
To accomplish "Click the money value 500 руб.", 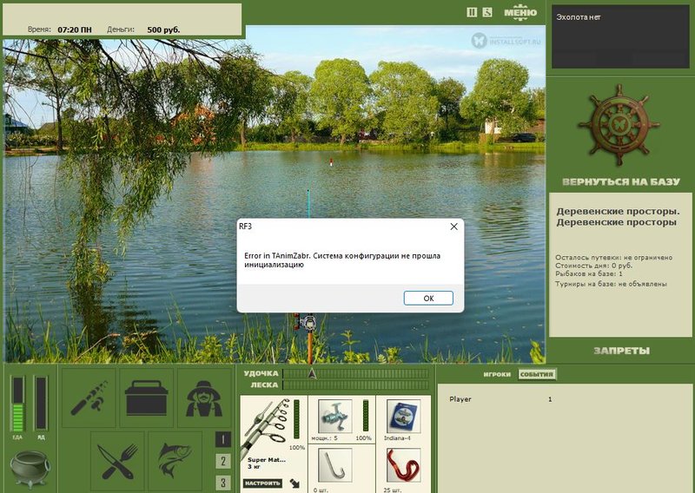I will click(163, 30).
